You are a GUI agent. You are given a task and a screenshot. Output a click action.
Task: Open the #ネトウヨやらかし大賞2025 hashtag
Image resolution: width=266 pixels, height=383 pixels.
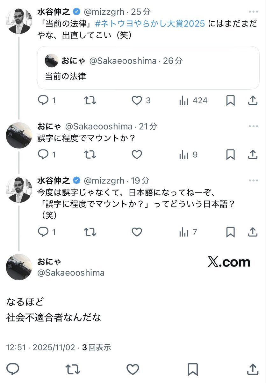(x=150, y=24)
